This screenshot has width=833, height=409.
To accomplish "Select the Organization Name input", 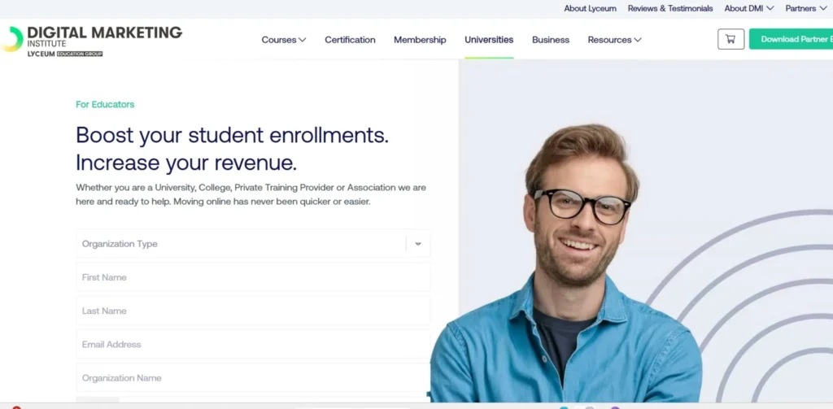I will point(253,377).
